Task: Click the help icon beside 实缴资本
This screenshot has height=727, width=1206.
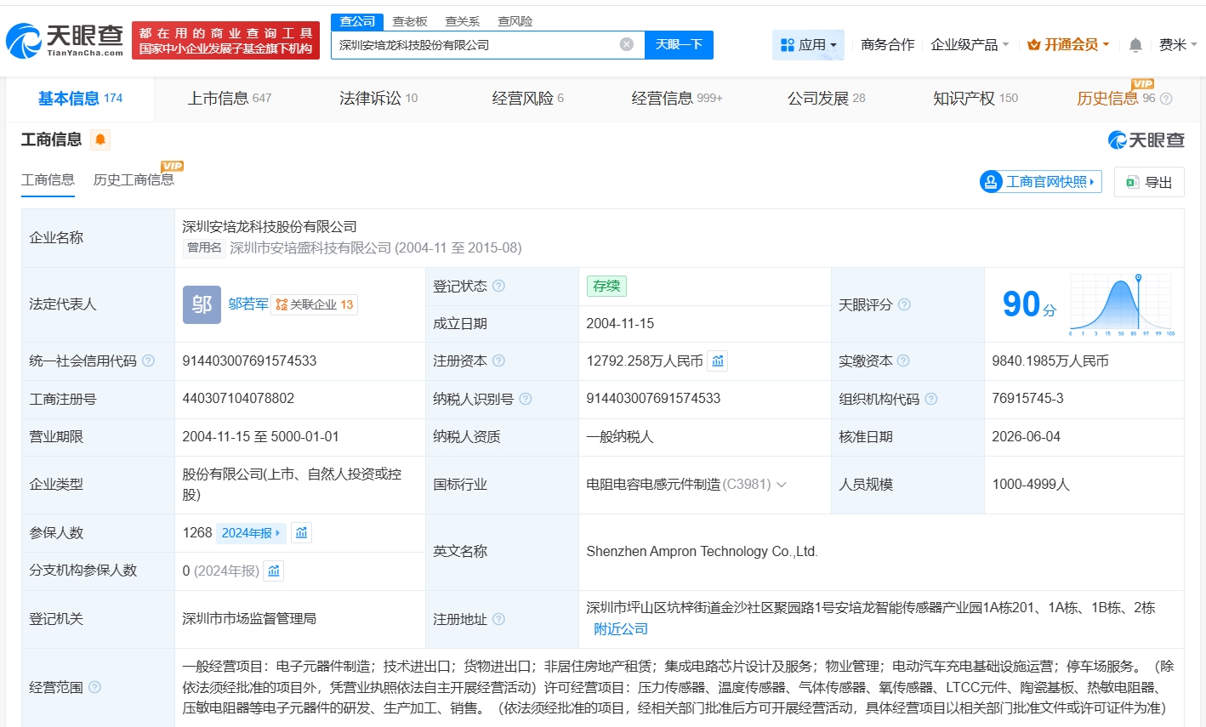Action: point(904,361)
